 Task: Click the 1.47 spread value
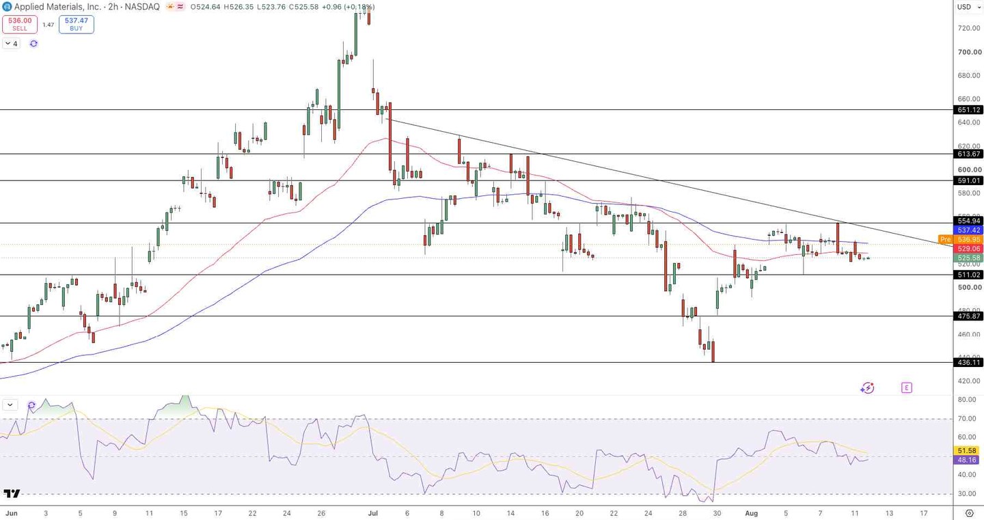(x=48, y=25)
